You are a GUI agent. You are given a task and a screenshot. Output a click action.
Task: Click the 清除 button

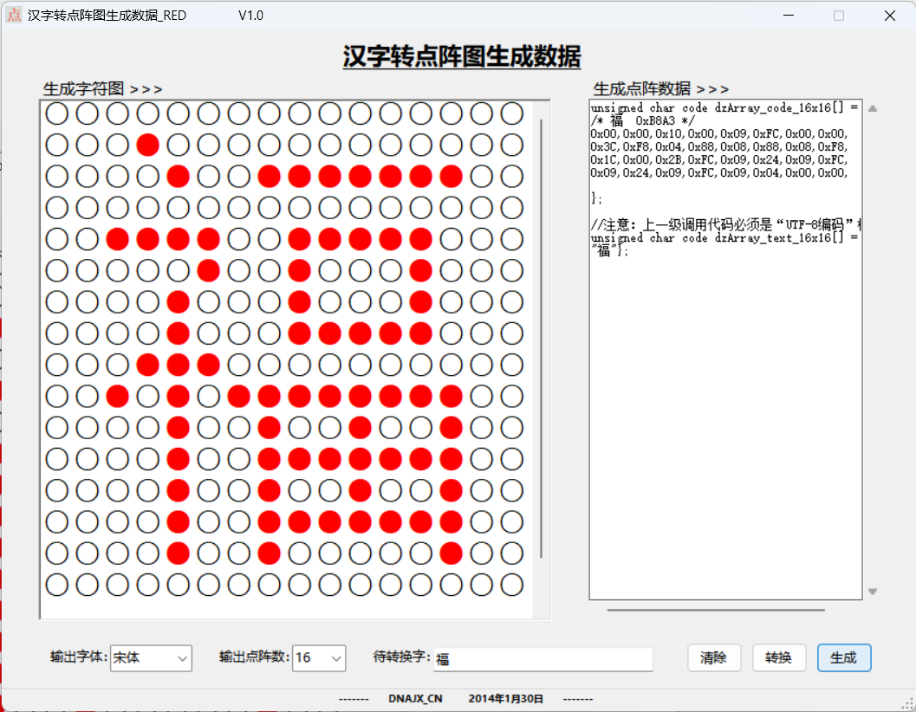[x=714, y=657]
